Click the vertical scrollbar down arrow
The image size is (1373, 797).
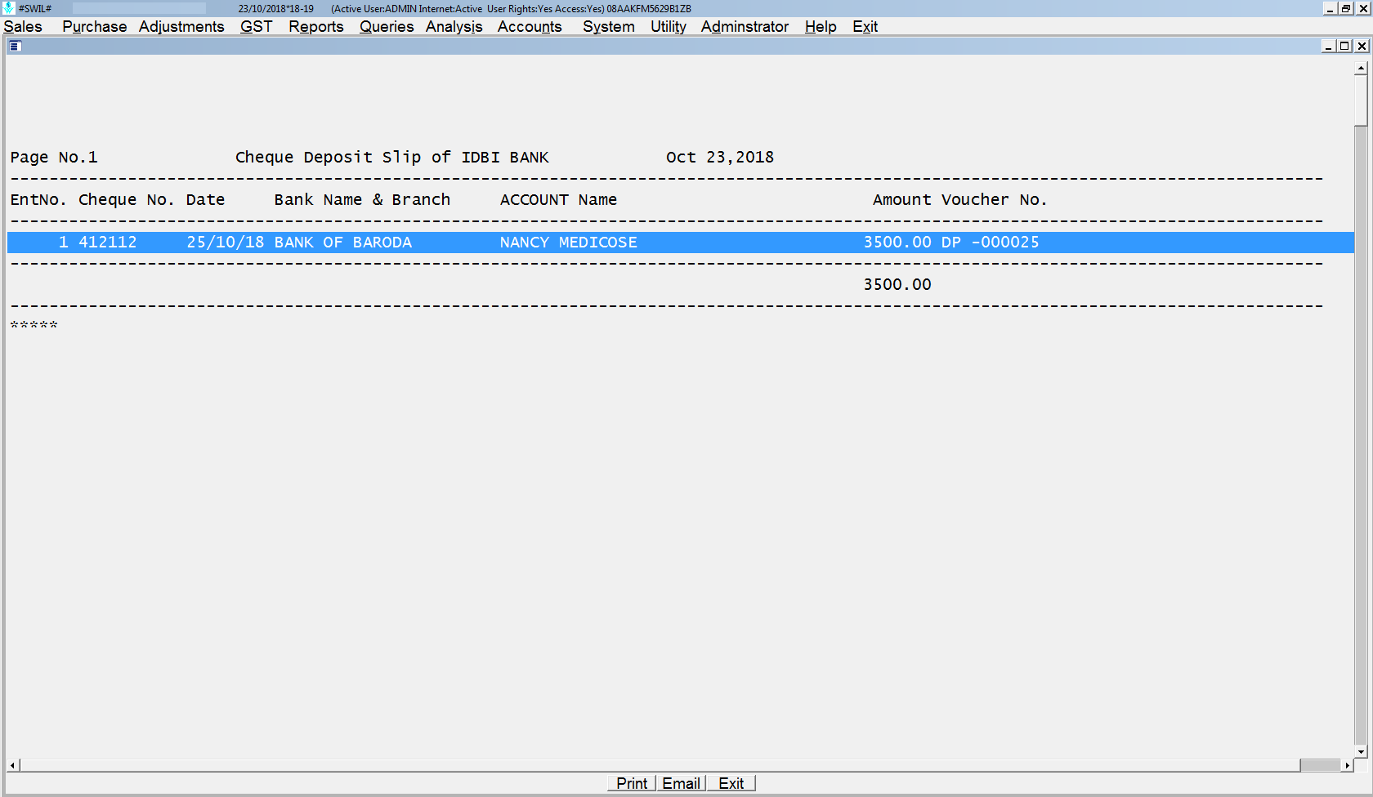click(x=1361, y=751)
